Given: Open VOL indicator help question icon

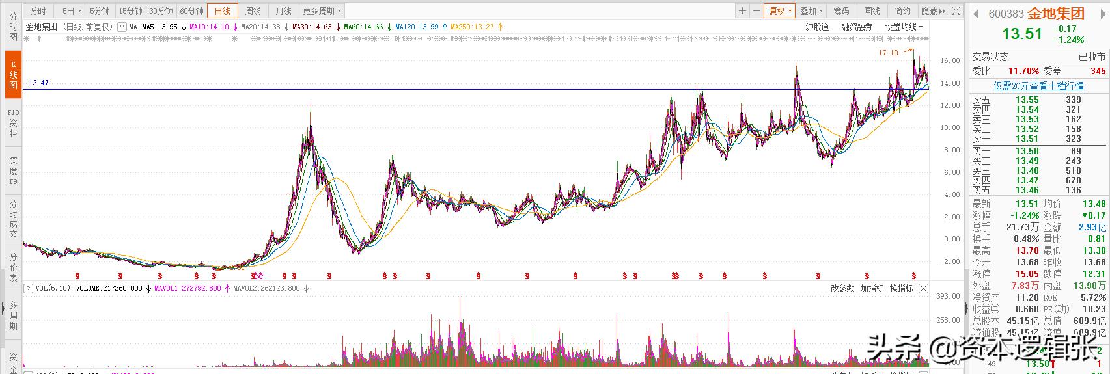Looking at the screenshot, I should pyautogui.click(x=28, y=288).
